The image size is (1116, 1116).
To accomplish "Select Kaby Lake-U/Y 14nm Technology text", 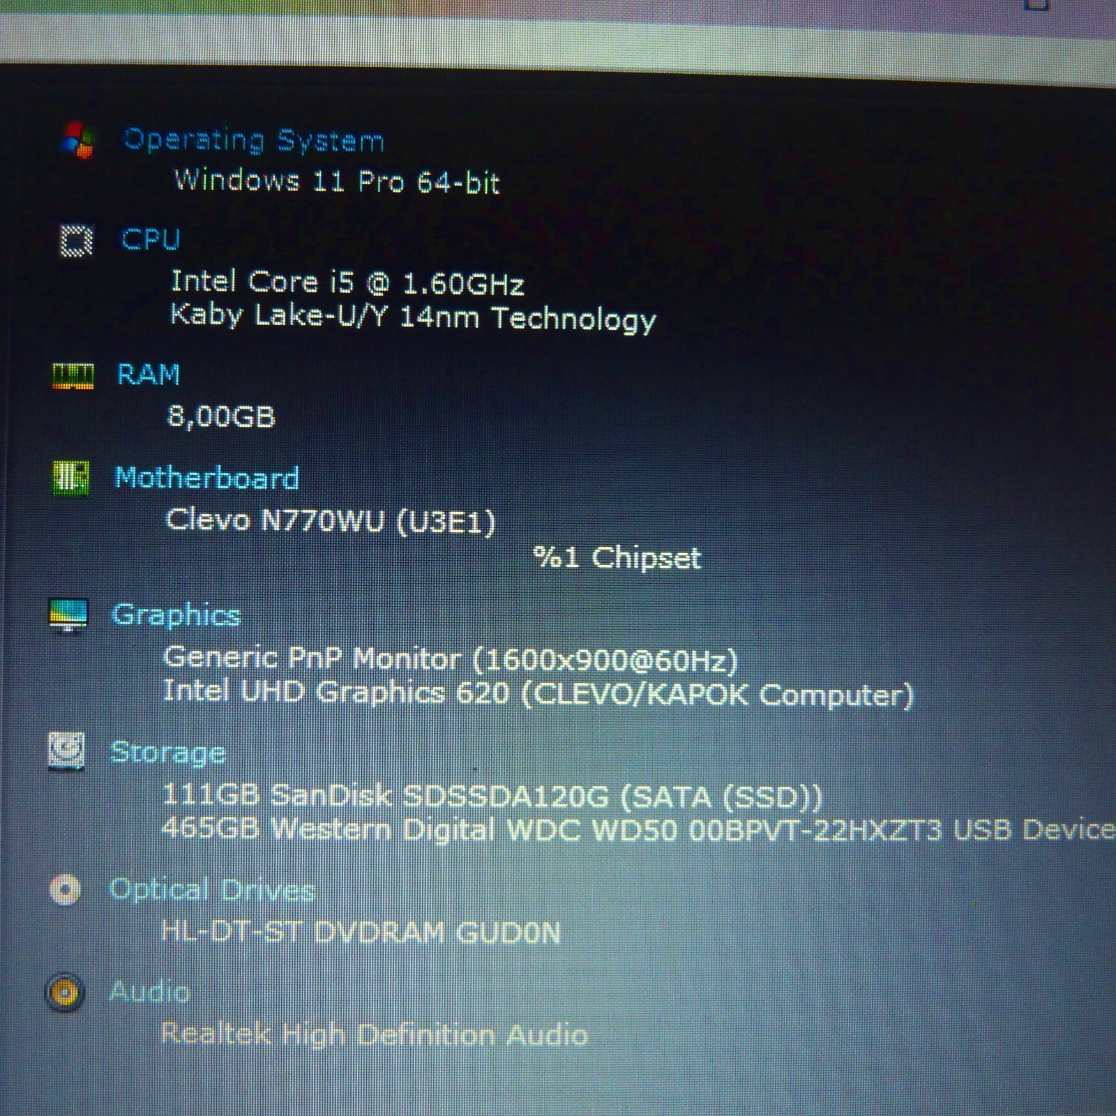I will point(413,317).
